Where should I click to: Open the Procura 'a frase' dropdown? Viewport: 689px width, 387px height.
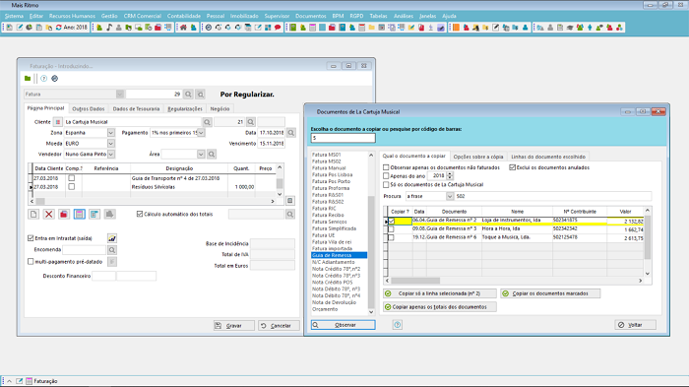(450, 196)
